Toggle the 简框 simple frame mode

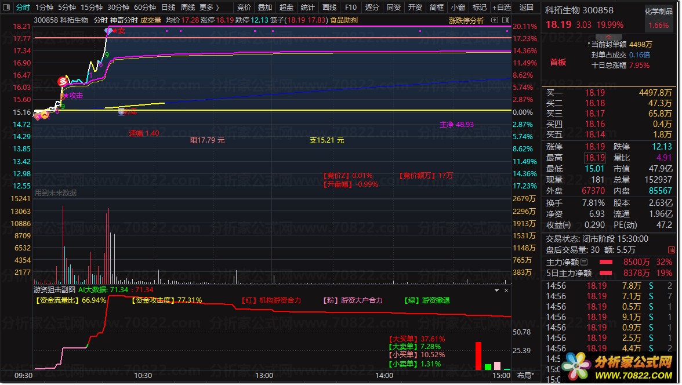(436, 8)
